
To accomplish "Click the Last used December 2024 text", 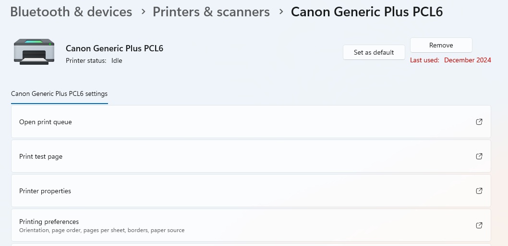I will tap(450, 60).
